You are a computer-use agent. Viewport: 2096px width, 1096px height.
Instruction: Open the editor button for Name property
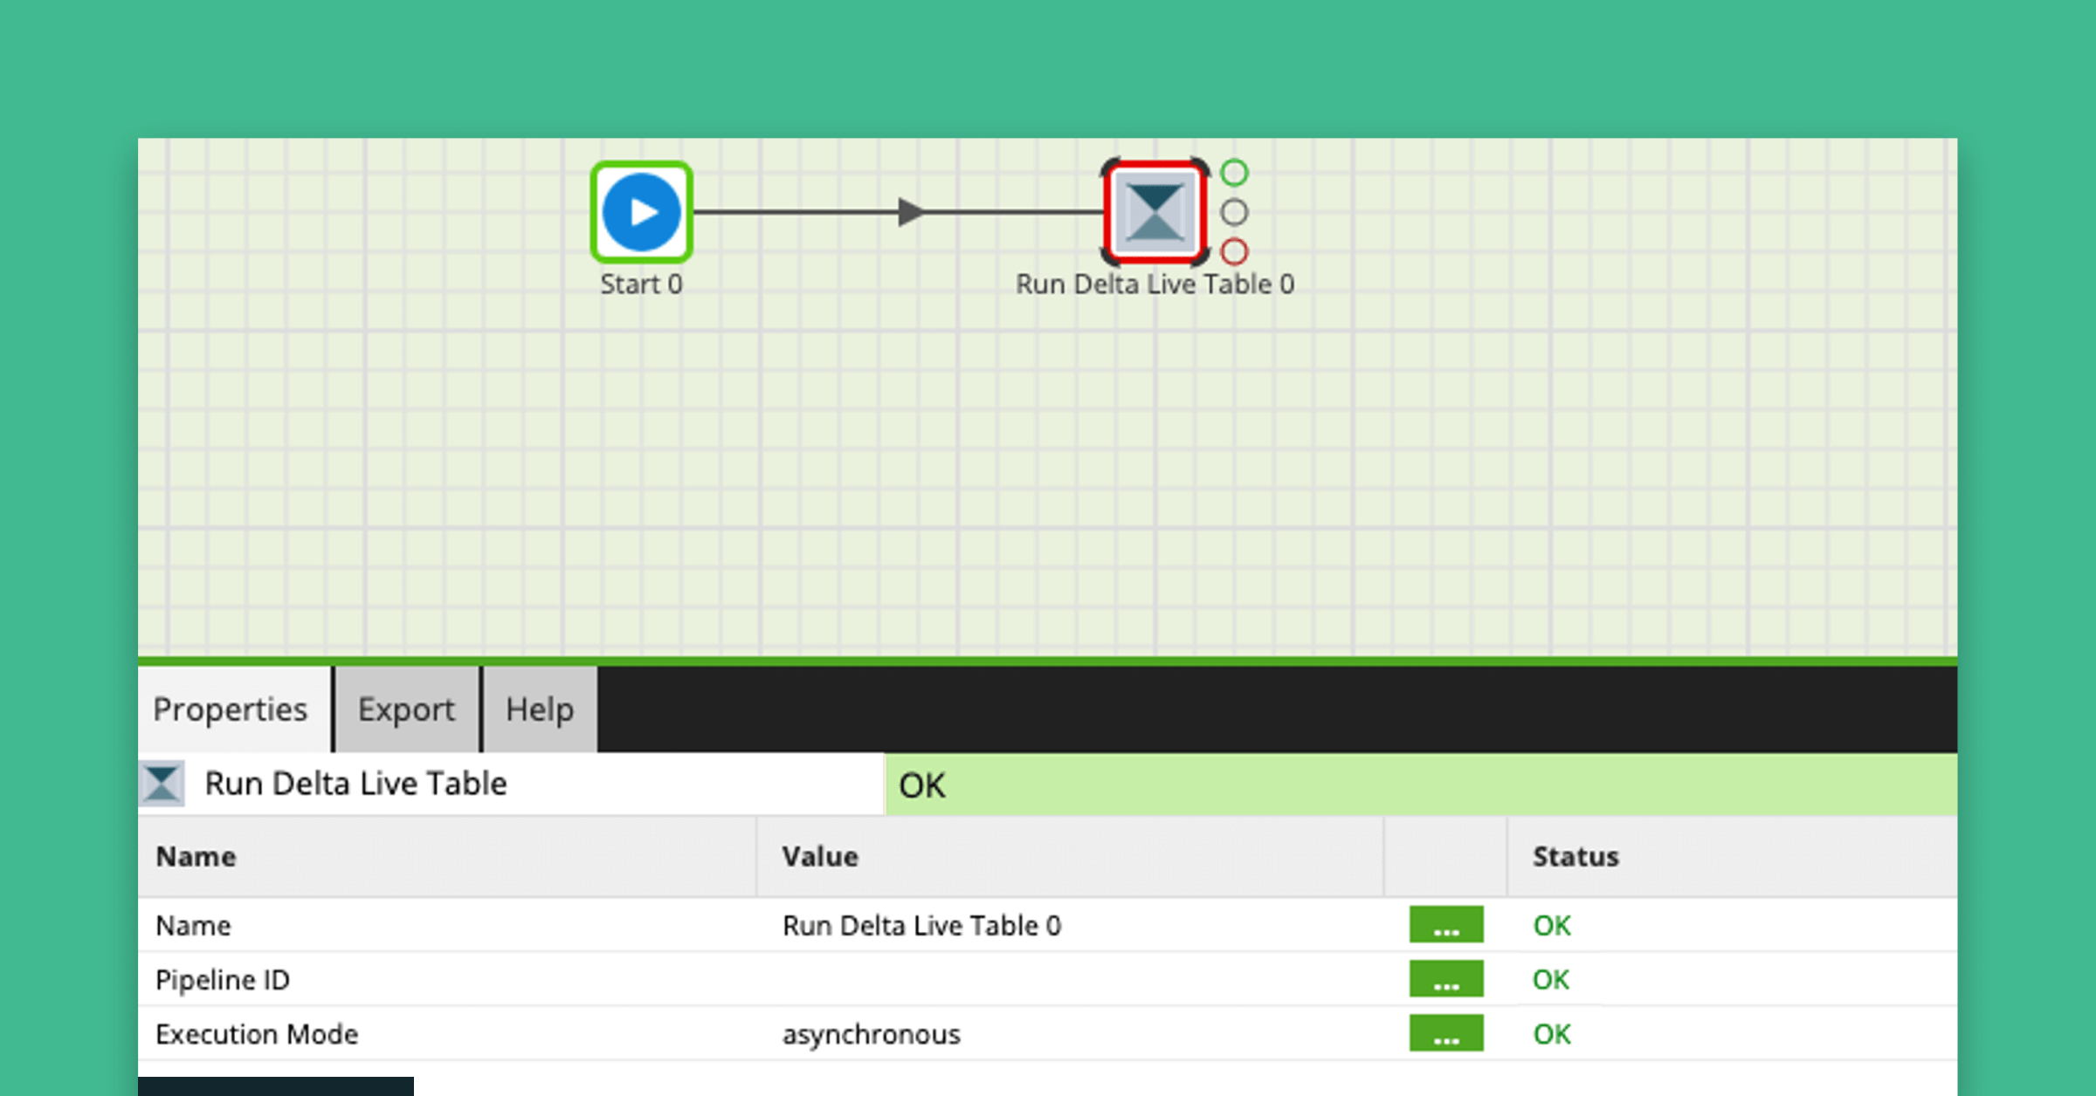1445,925
